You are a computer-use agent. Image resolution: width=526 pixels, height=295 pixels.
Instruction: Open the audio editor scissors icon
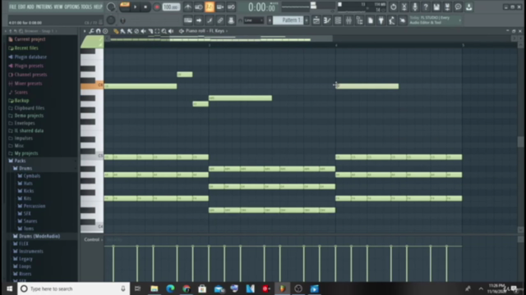coord(404,7)
